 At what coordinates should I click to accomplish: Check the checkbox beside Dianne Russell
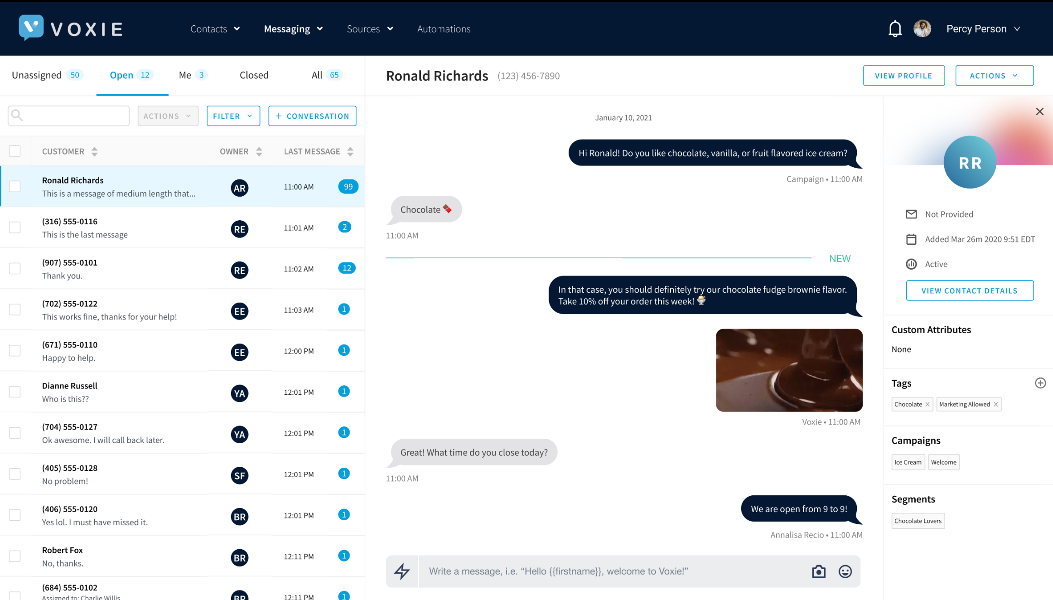coord(15,392)
